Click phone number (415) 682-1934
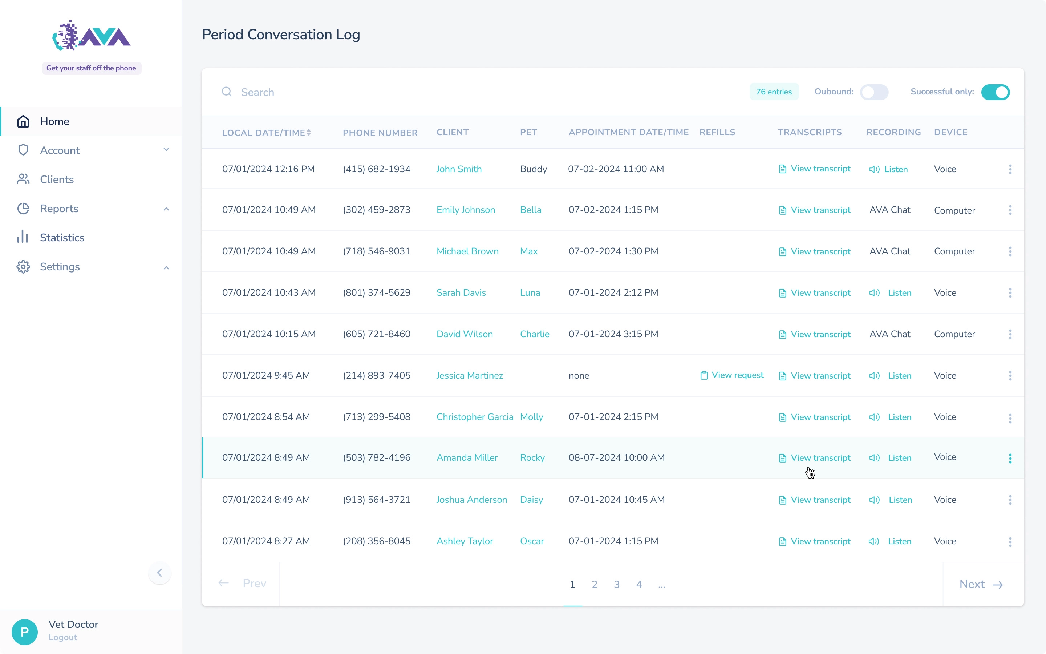The width and height of the screenshot is (1046, 654). point(377,169)
